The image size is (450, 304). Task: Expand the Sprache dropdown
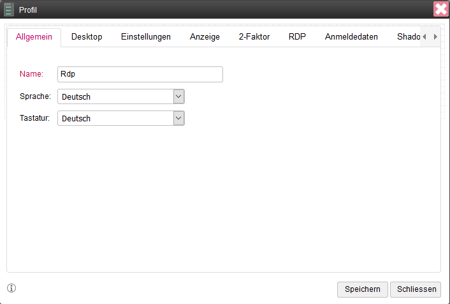click(x=178, y=96)
